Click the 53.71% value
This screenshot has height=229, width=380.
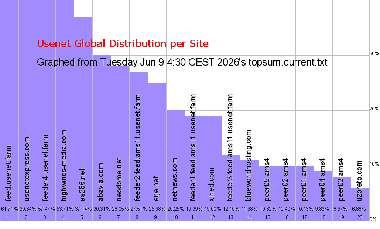click(65, 209)
